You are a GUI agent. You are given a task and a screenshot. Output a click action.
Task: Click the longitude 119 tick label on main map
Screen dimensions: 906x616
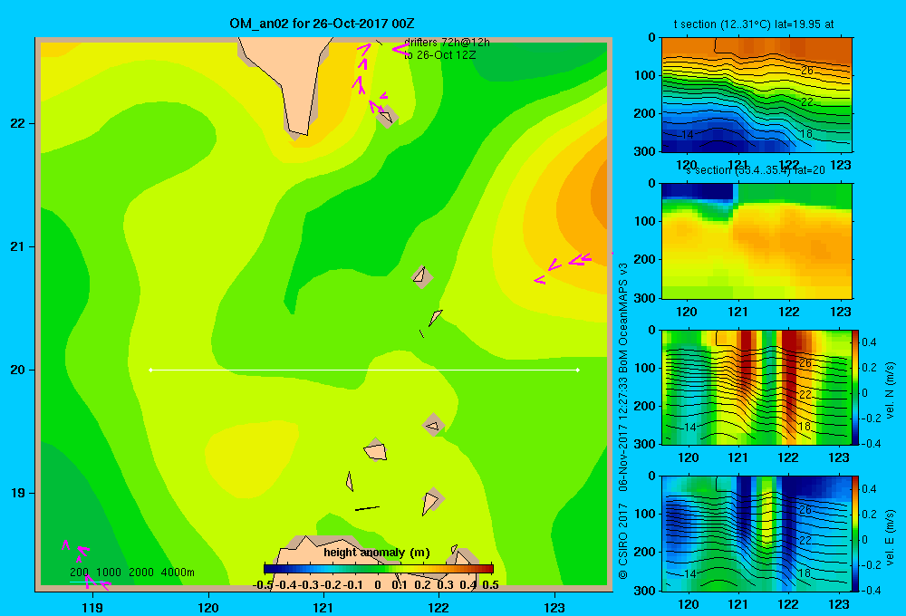(x=92, y=607)
